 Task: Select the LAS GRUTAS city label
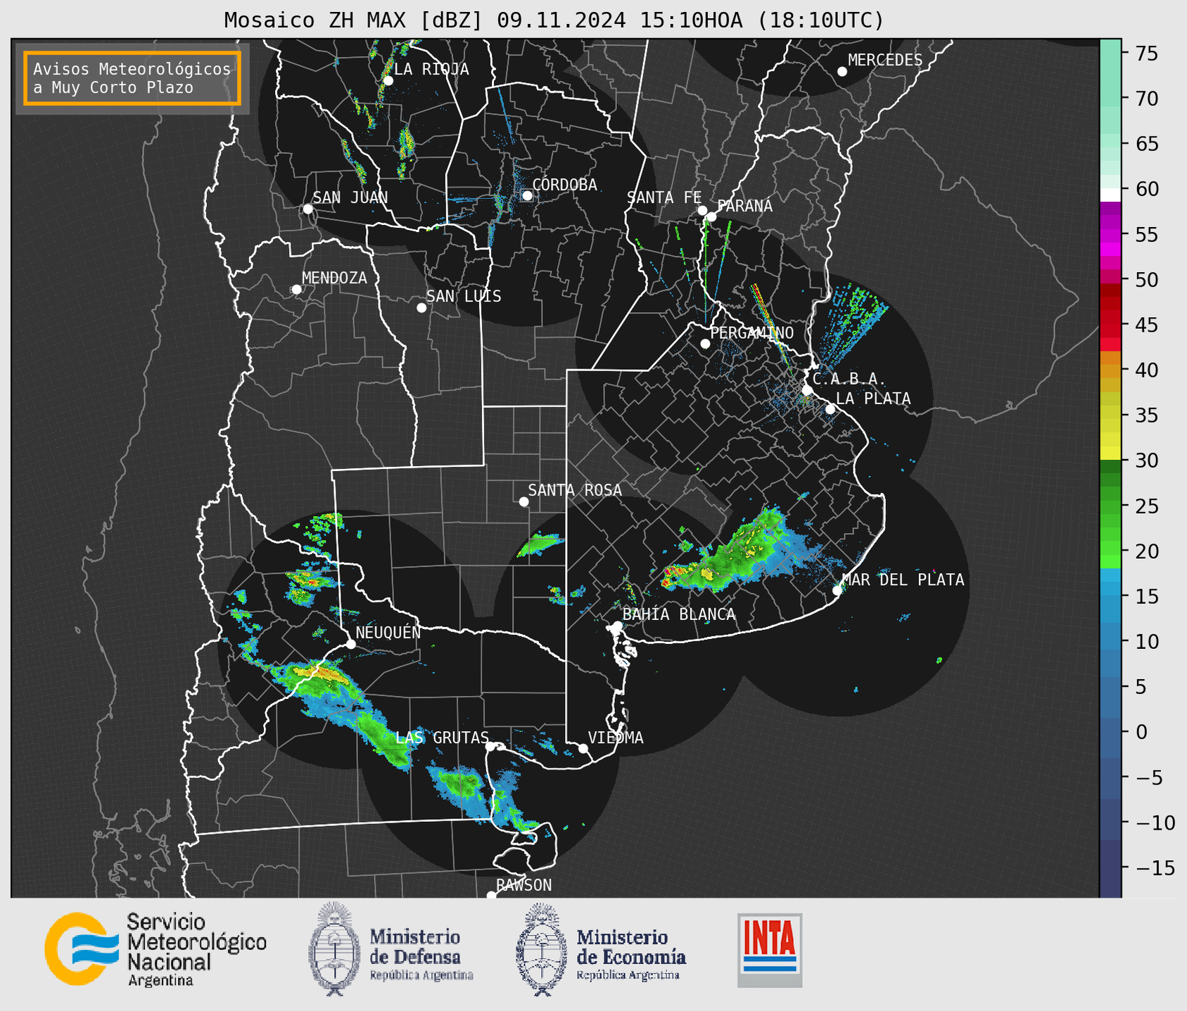click(x=442, y=738)
